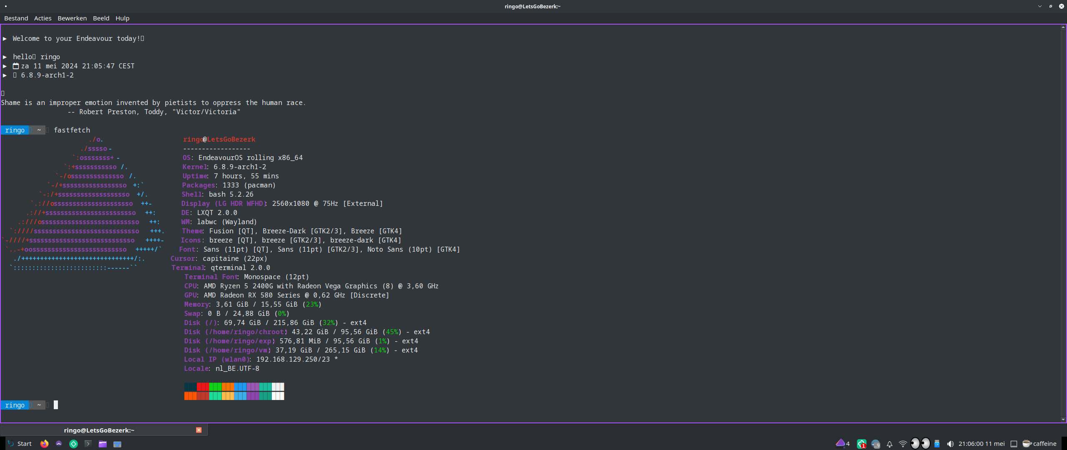The height and width of the screenshot is (450, 1067).
Task: Launch Firefox from the taskbar
Action: point(44,444)
